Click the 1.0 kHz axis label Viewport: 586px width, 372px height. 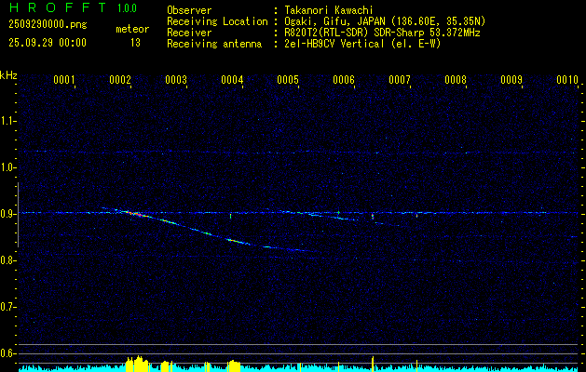[7, 167]
